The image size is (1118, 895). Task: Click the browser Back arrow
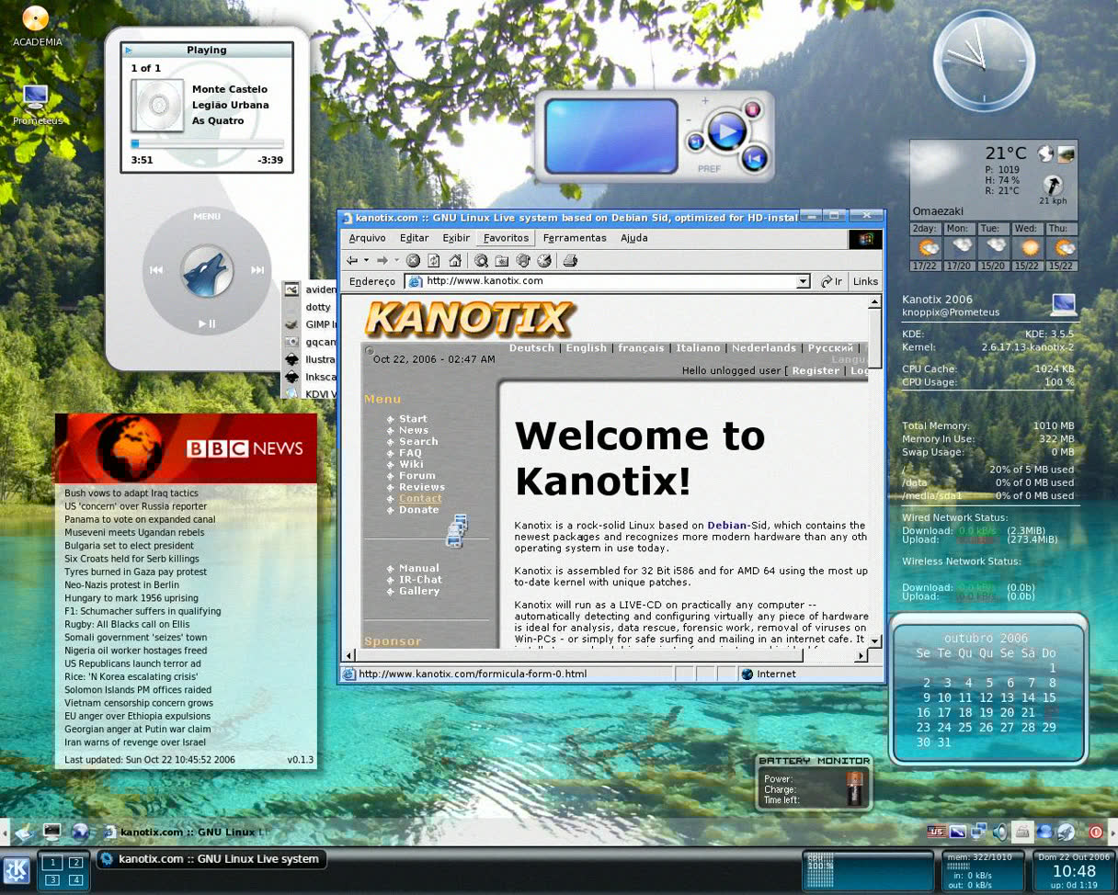352,261
